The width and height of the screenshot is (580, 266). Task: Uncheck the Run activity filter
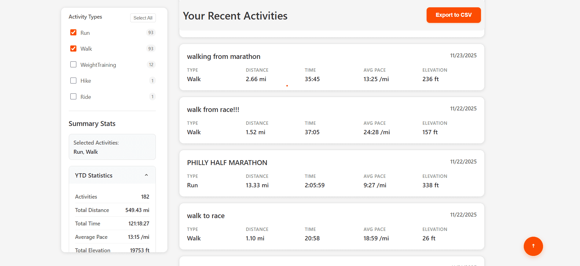(x=73, y=32)
